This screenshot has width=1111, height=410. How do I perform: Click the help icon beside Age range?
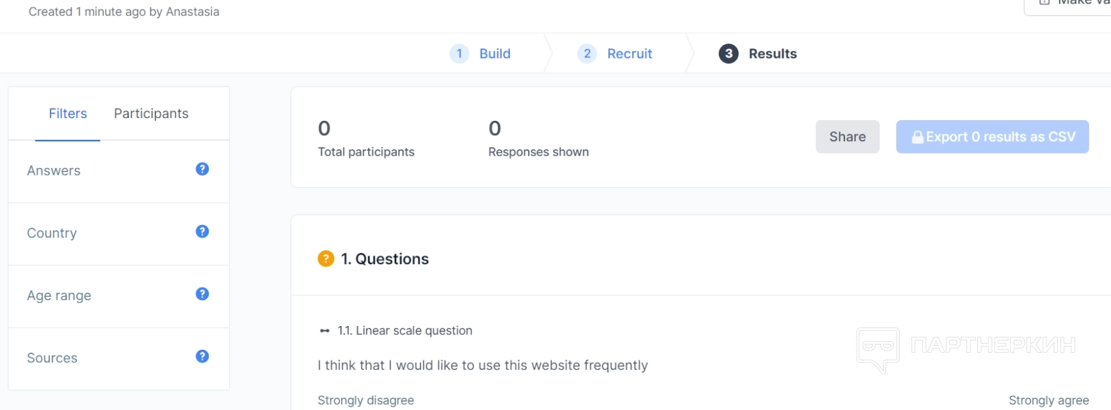(x=202, y=294)
